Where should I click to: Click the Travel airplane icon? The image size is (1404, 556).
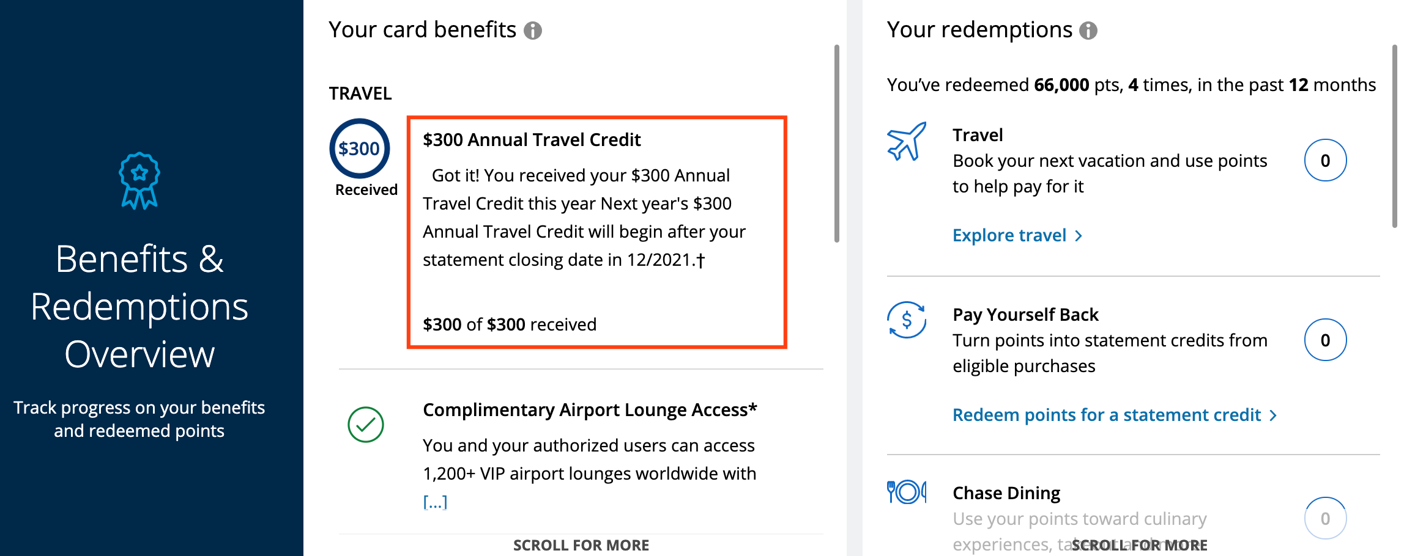pos(907,142)
